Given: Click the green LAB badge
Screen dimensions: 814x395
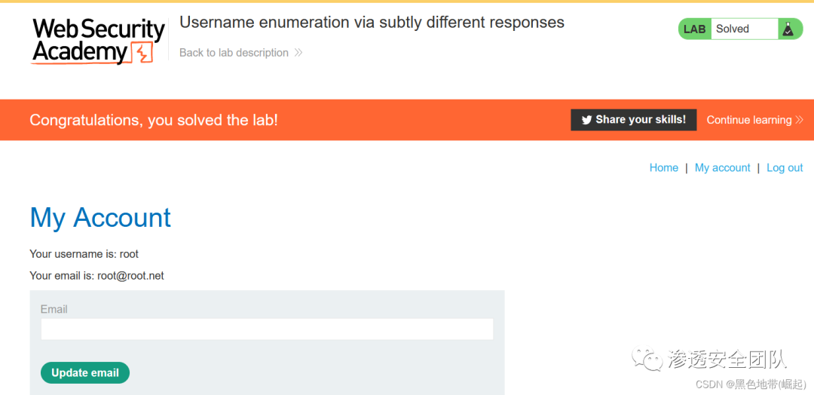Looking at the screenshot, I should pyautogui.click(x=694, y=29).
